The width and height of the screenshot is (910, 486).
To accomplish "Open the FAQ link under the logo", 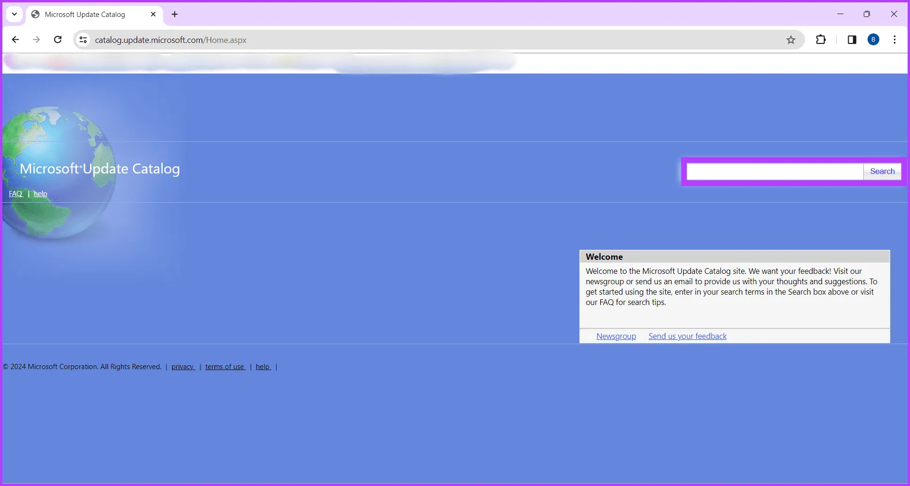I will (16, 194).
